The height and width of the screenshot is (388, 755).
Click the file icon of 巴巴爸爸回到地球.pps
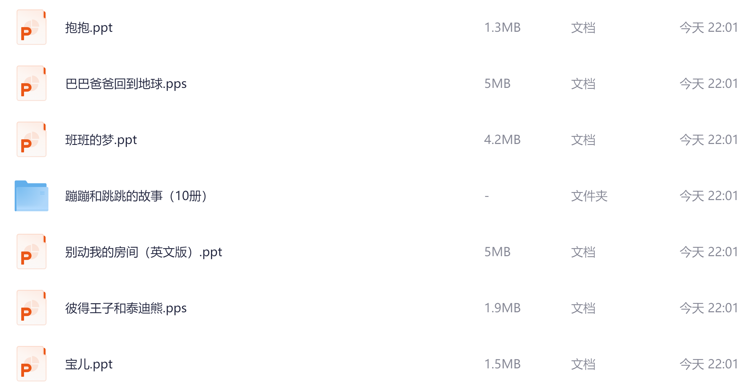31,84
